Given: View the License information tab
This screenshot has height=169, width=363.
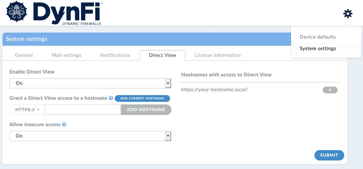Looking at the screenshot, I should point(218,55).
